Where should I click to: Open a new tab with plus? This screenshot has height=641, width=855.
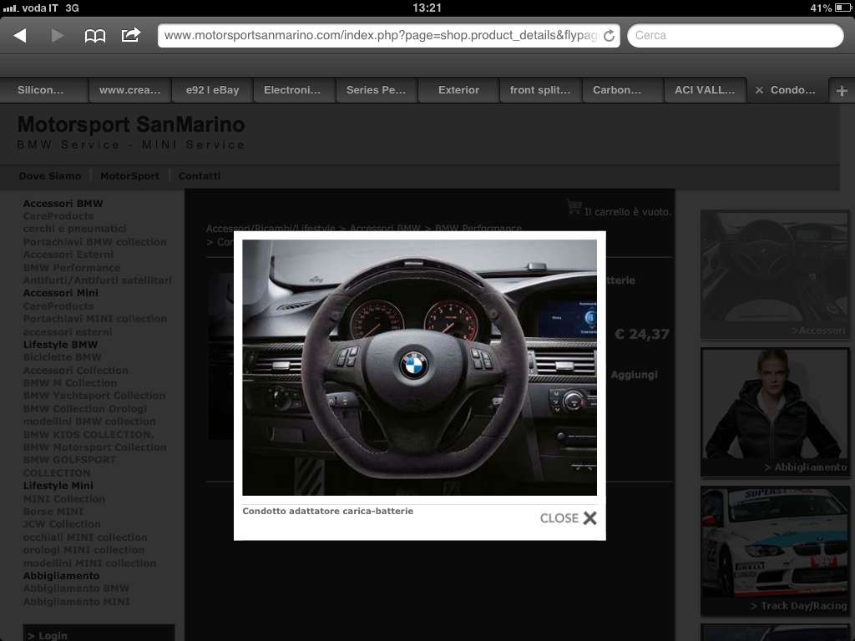tap(841, 90)
